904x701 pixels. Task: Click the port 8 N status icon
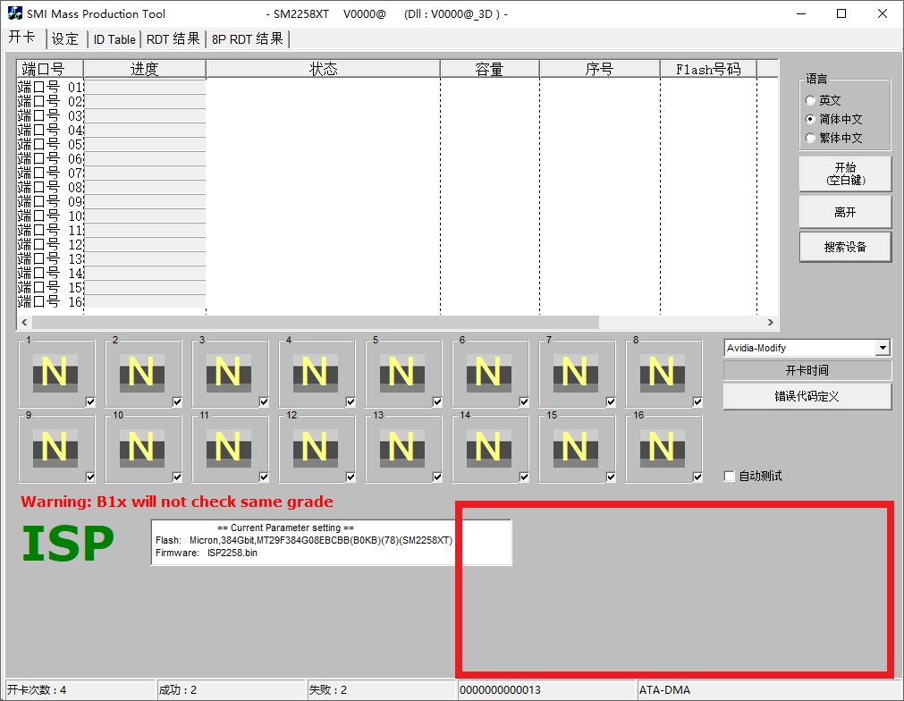662,372
